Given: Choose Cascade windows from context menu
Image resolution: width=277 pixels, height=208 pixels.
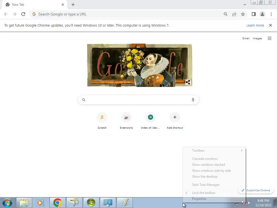Looking at the screenshot, I should click(214, 159).
